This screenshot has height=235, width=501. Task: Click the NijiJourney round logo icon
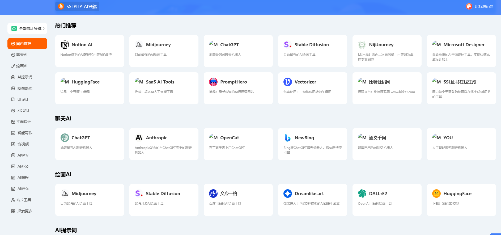(x=362, y=45)
